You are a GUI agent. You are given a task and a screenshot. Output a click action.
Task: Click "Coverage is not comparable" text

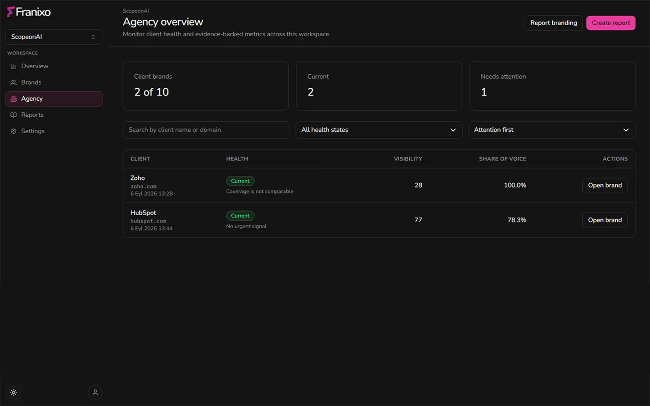click(x=260, y=191)
